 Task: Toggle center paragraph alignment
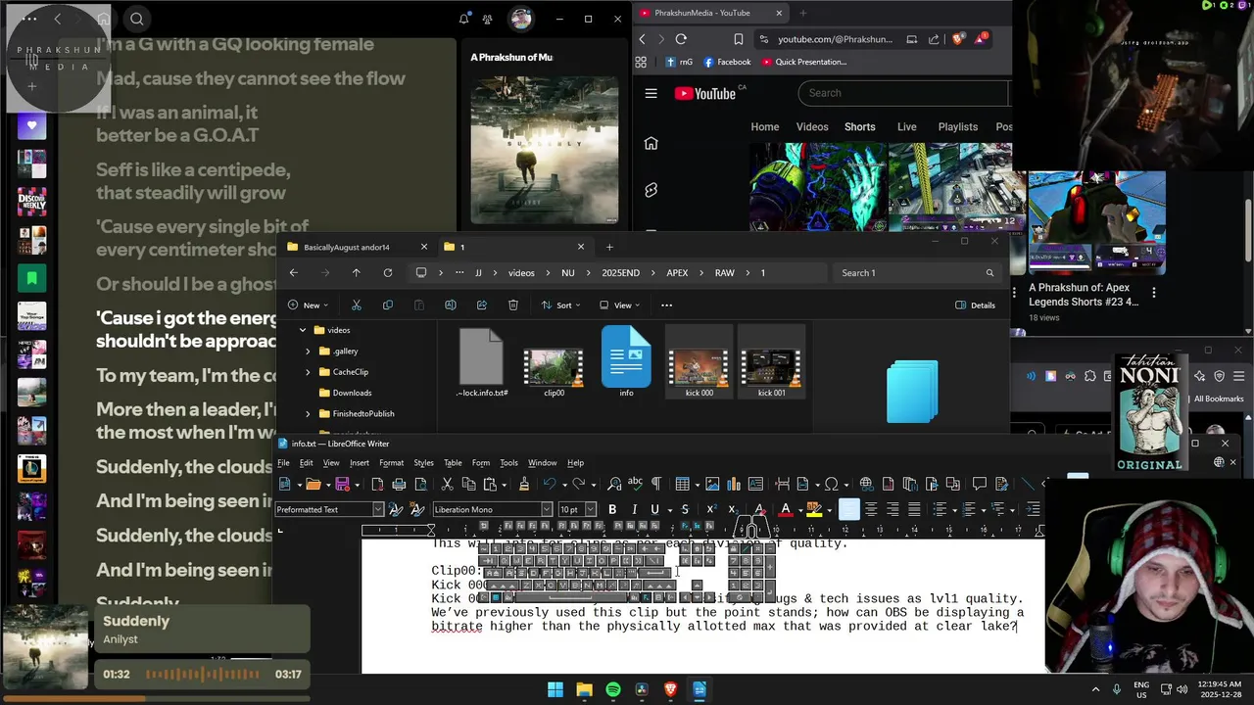[871, 509]
